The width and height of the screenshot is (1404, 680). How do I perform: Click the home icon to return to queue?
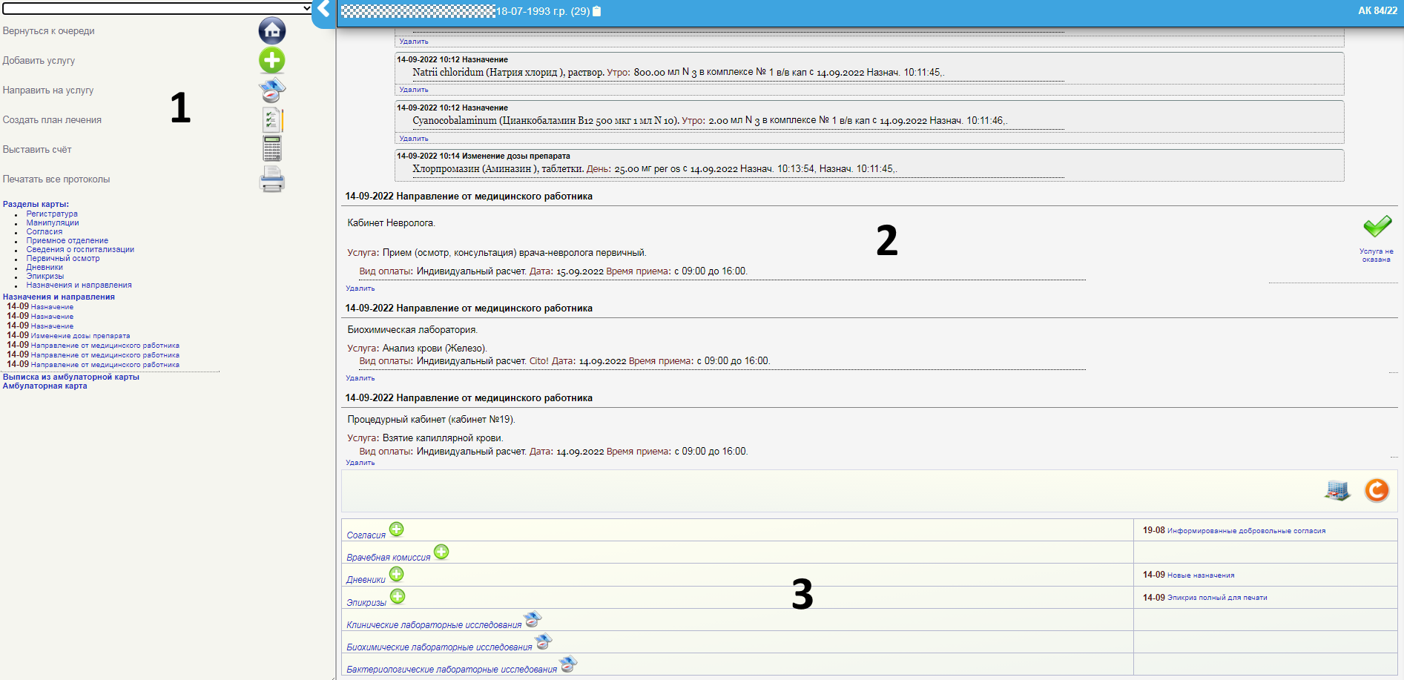tap(272, 30)
